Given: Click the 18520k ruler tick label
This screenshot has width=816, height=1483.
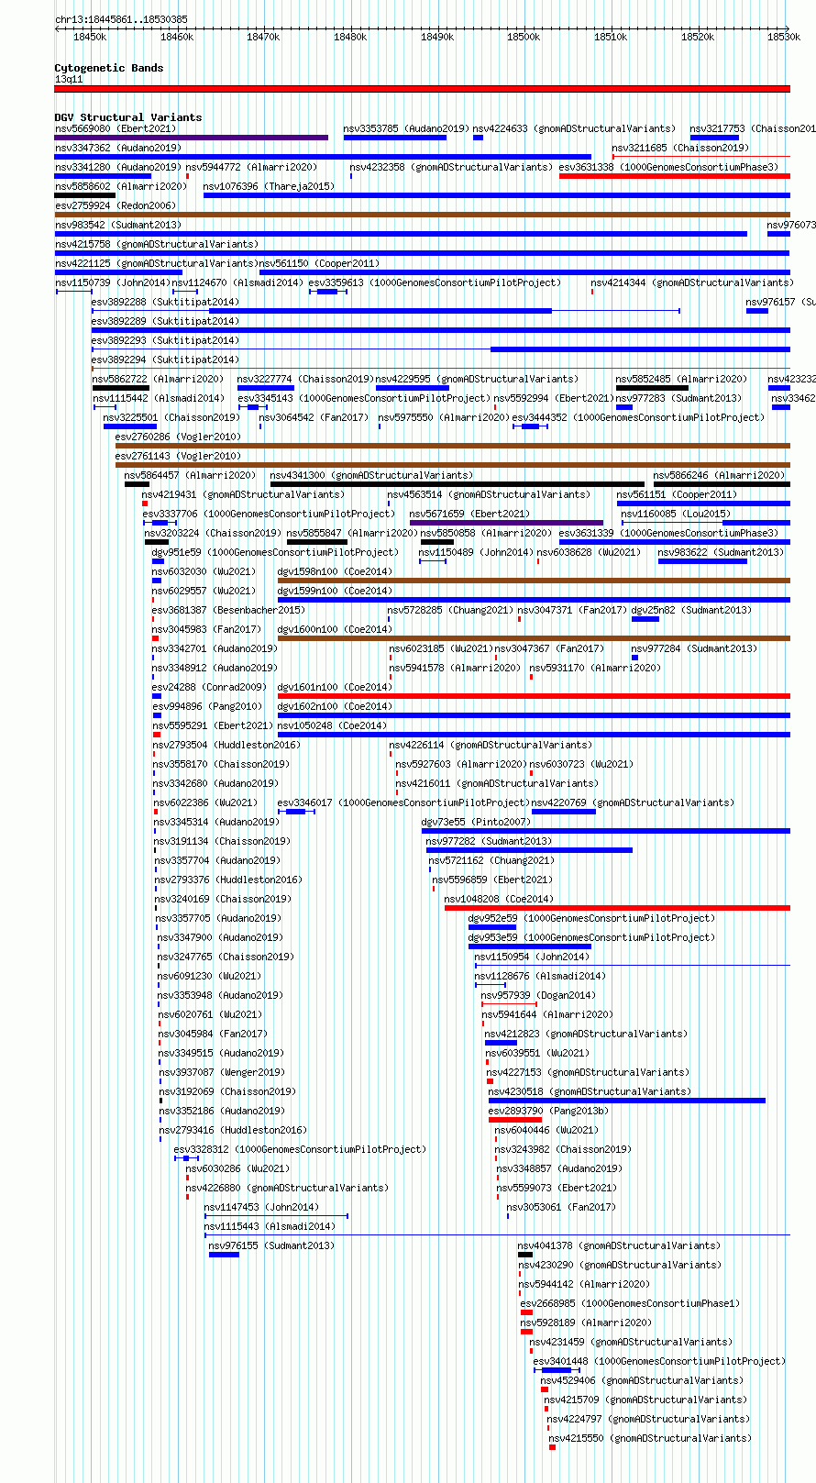Looking at the screenshot, I should [698, 37].
